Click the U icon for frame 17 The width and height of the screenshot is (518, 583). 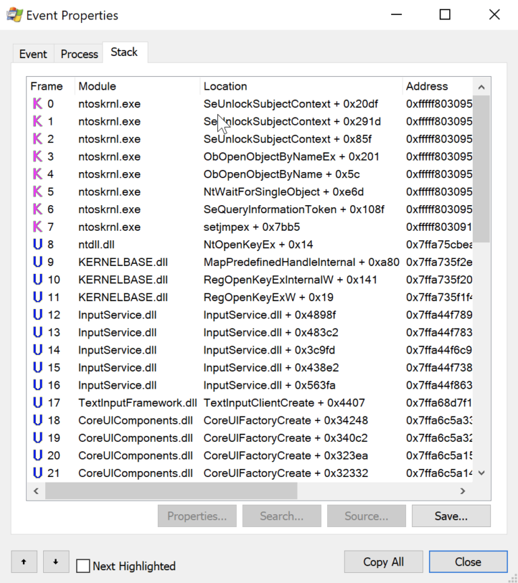coord(37,403)
